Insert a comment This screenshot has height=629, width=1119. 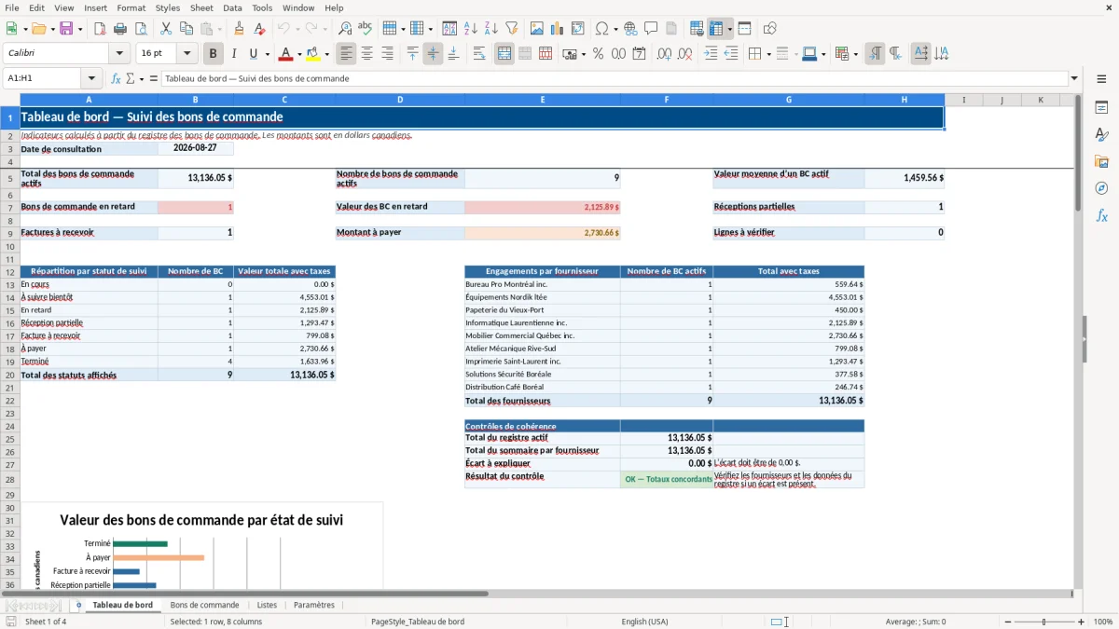pyautogui.click(x=651, y=29)
